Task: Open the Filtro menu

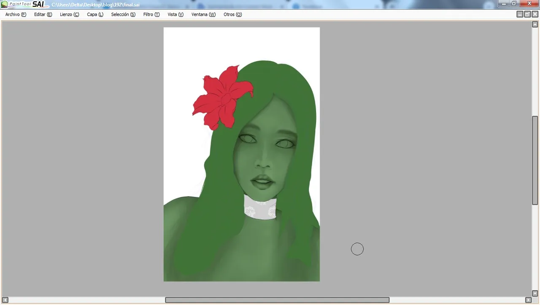Action: click(151, 14)
